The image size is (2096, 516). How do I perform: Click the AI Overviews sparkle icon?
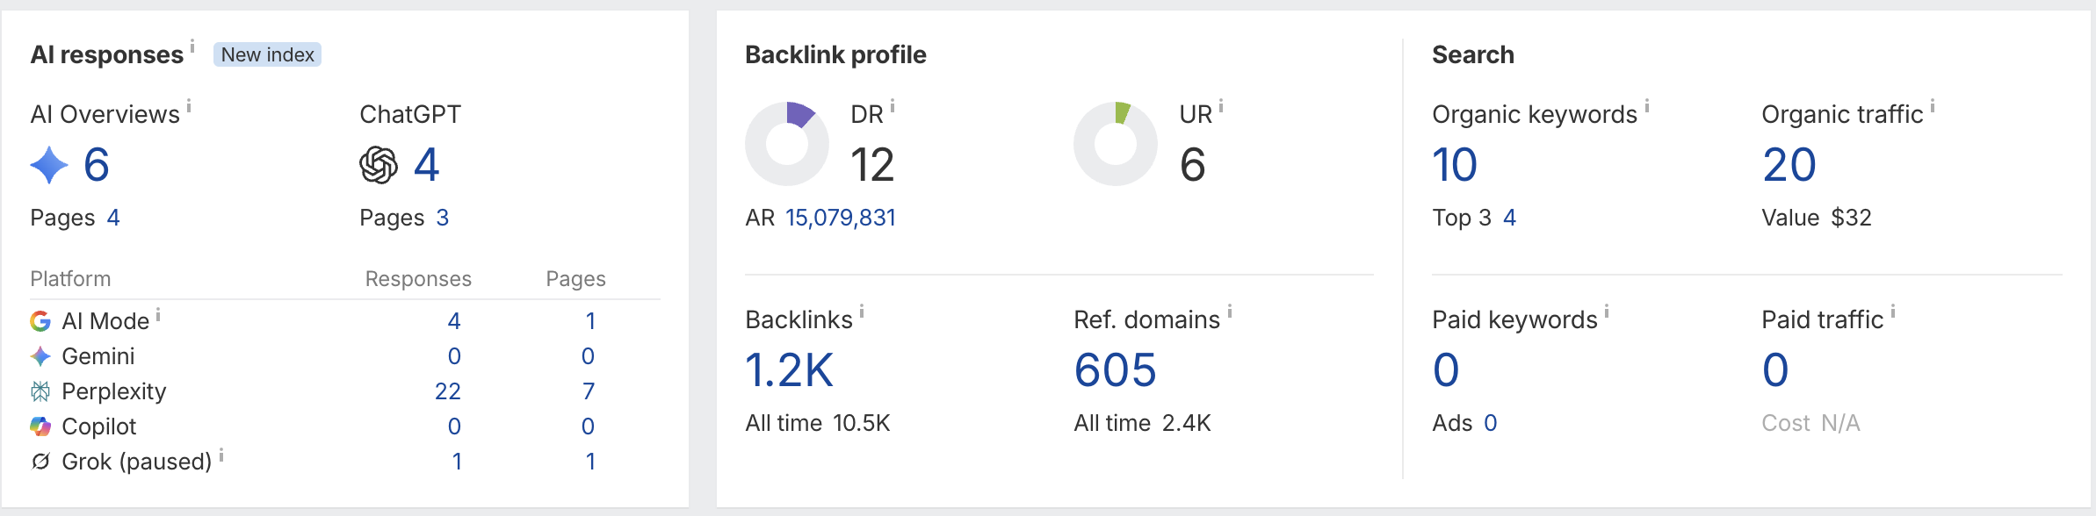pyautogui.click(x=49, y=165)
